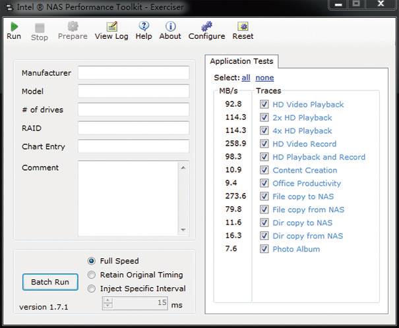Close the Exerciser window
The image size is (399, 328).
pyautogui.click(x=381, y=5)
